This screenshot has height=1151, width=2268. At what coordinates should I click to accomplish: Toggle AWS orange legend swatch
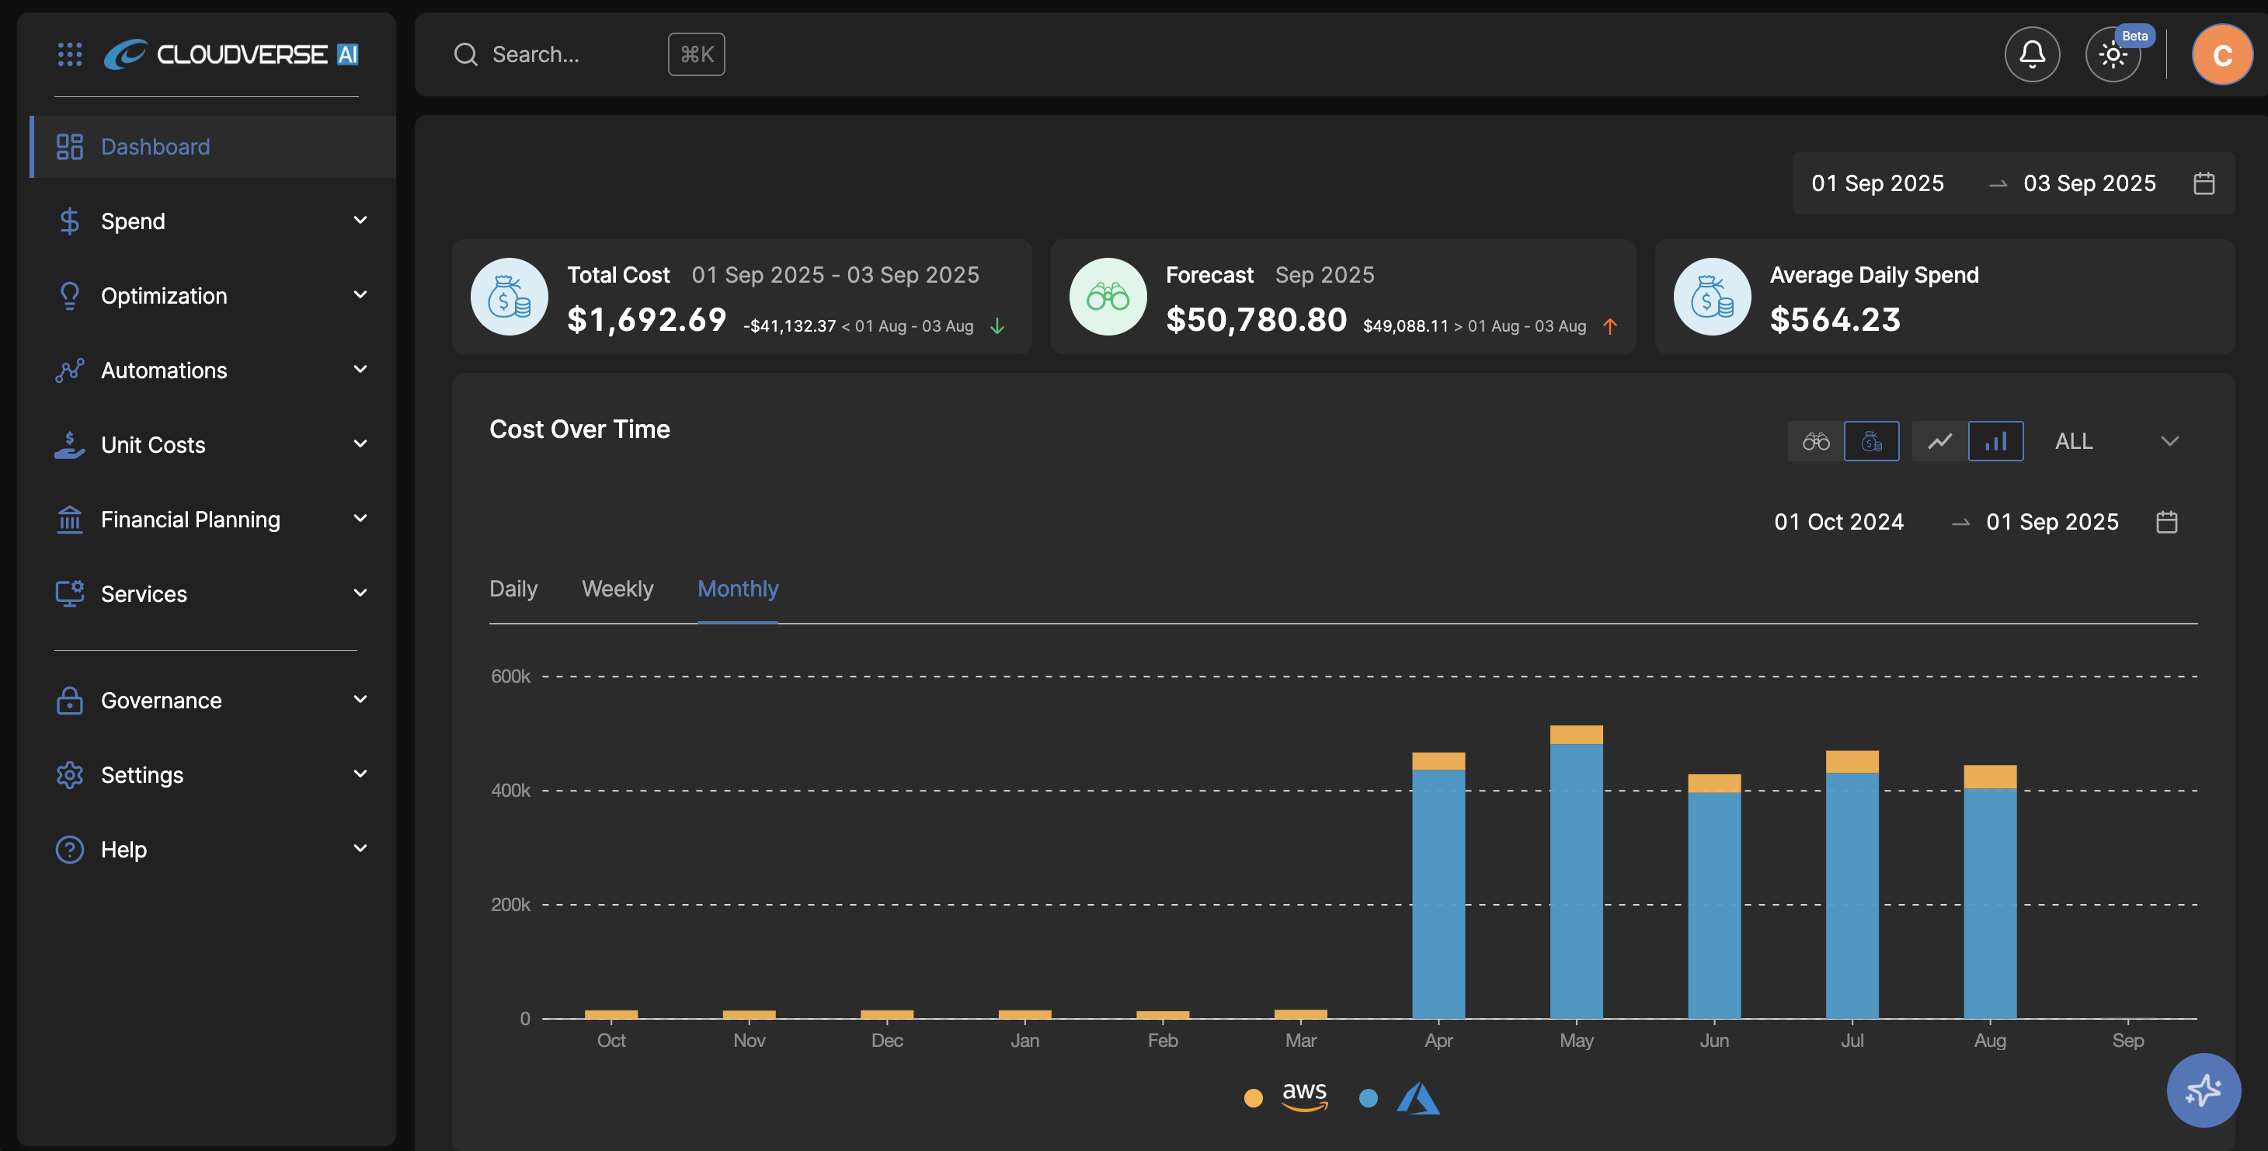[x=1253, y=1098]
